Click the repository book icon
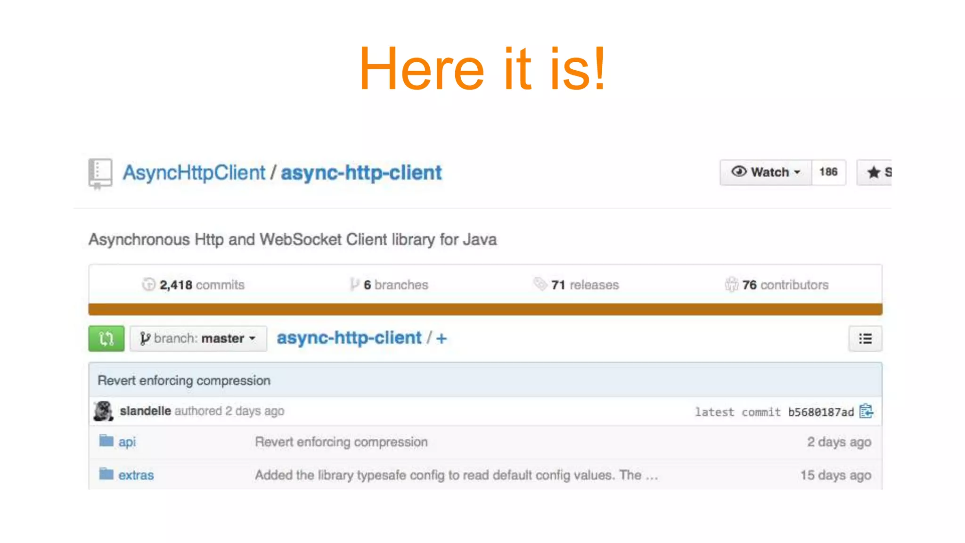The width and height of the screenshot is (965, 543). pos(100,173)
